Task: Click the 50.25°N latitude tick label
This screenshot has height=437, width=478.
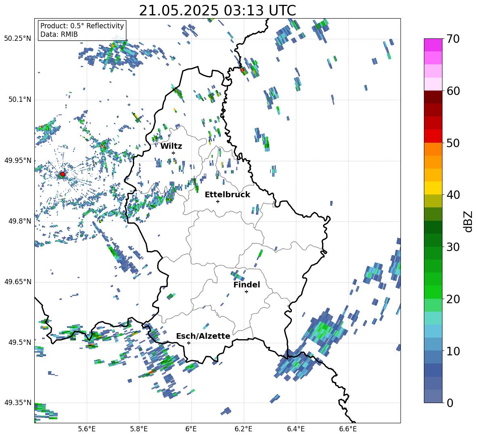Action: (x=18, y=39)
